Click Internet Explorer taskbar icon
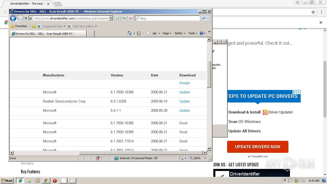Viewport: 327px width, 184px height. 20,180
